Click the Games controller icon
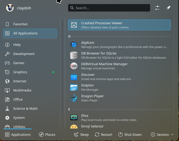Screen dimensions: 179x141 7,63
